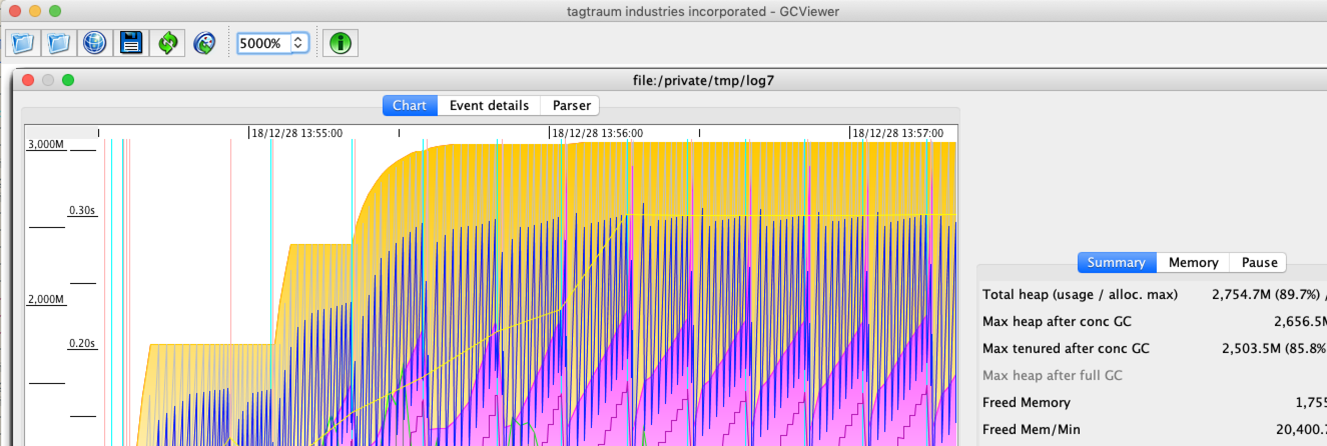Click the file:/private/tmp/log7 window title
This screenshot has height=446, width=1327.
pyautogui.click(x=703, y=81)
